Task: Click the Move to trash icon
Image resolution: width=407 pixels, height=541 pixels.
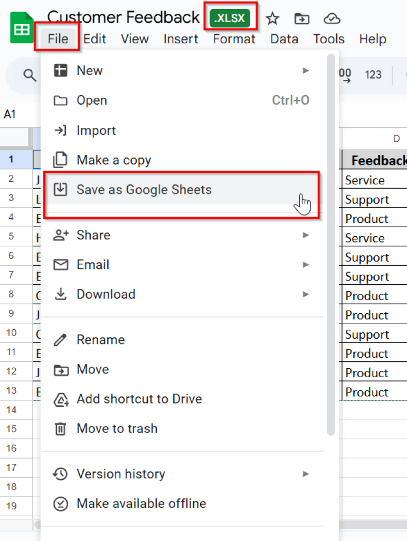Action: 62,428
